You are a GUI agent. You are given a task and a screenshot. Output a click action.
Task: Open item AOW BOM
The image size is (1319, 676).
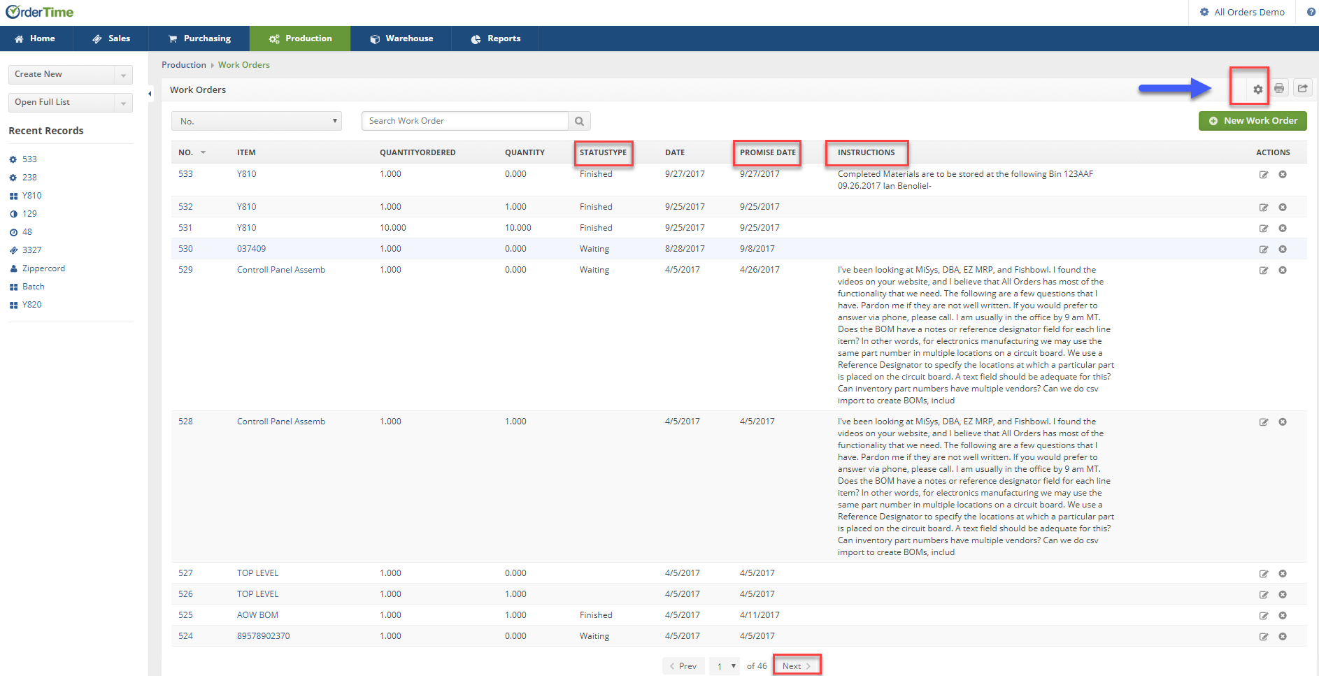click(257, 615)
